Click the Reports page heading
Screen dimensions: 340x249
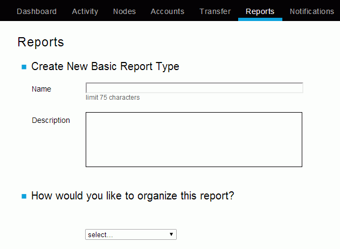click(x=40, y=42)
